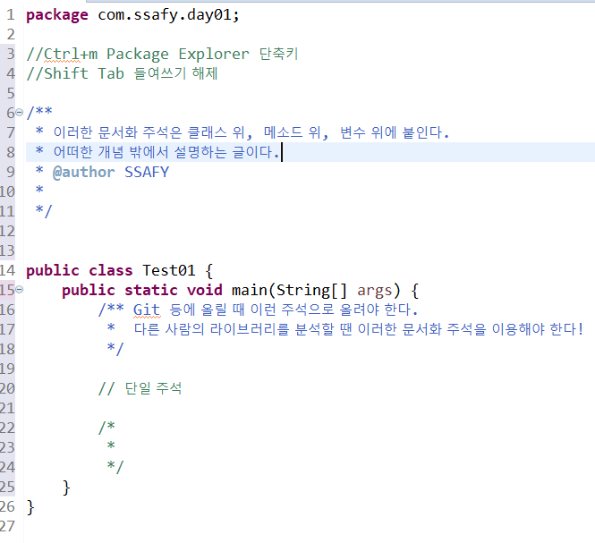This screenshot has width=595, height=543.
Task: Click line number 1 in the gutter
Action: 11,15
